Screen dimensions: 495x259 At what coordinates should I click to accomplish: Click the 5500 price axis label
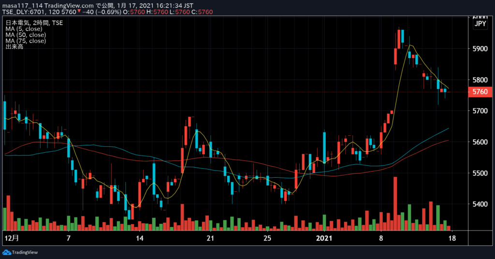[x=480, y=173]
